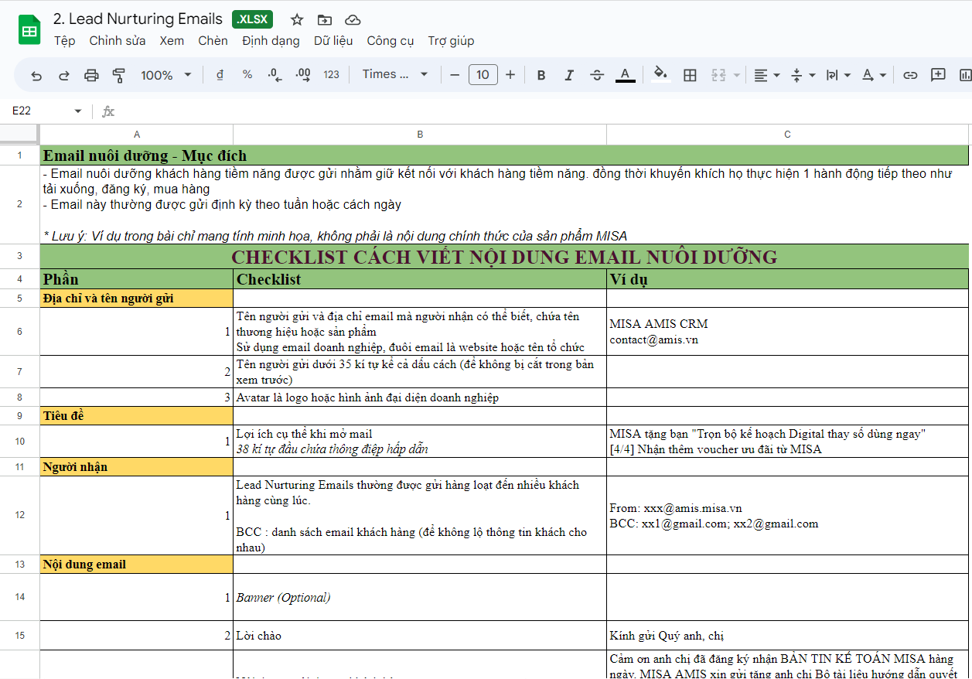Image resolution: width=972 pixels, height=679 pixels.
Task: Select the 'Ví dụ' column heading cell
Action: 788,279
